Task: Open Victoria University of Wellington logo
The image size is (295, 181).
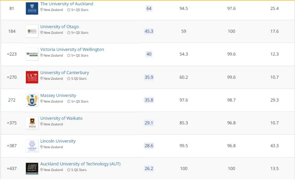Action: 32,54
